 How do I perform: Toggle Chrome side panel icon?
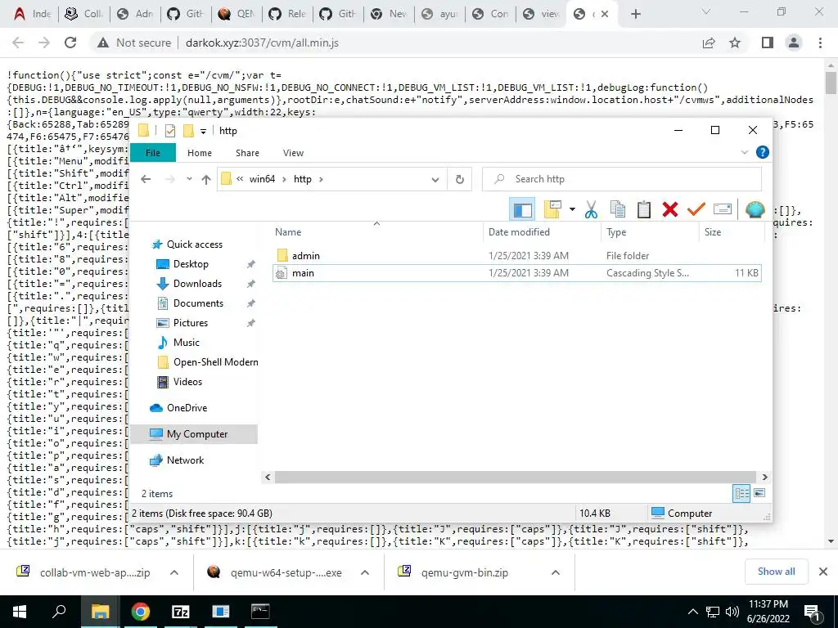tap(768, 43)
